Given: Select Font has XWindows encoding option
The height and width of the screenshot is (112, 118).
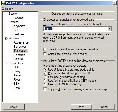Looking at the screenshot, I should pyautogui.click(x=45, y=77).
